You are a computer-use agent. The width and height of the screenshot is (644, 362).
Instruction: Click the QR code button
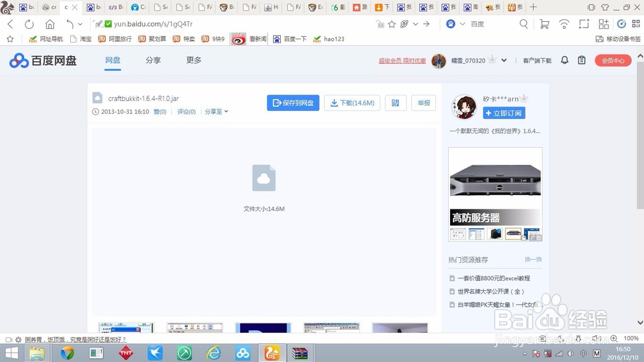coord(395,102)
